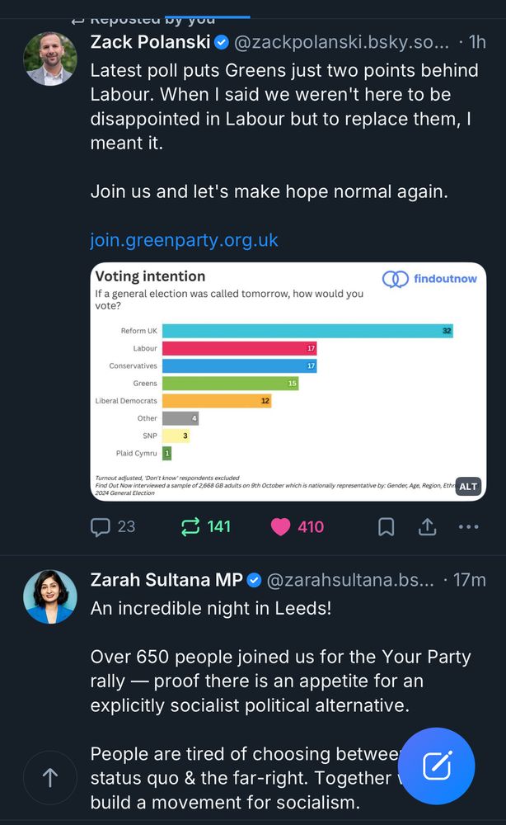Open the compose new post button
The image size is (506, 825).
(436, 766)
